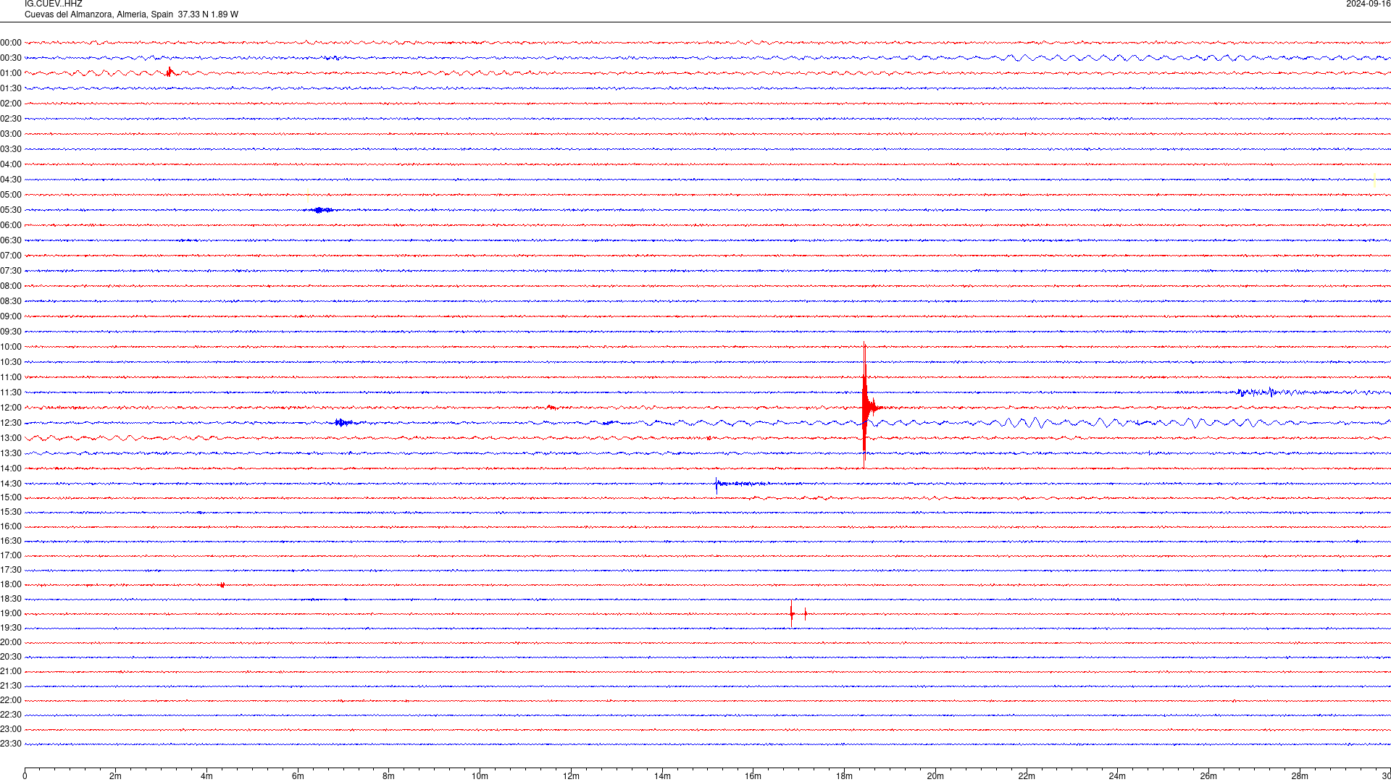
Task: Select the 00:30 trace time label
Action: point(11,58)
